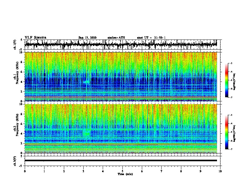Click the time axis tick label 0
Screen dimensions: 248x192
pyautogui.click(x=25, y=171)
